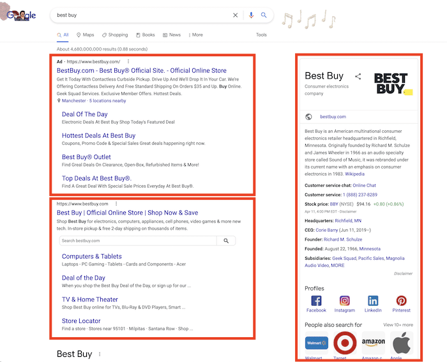
Task: Clear the search box with X icon
Action: 235,15
